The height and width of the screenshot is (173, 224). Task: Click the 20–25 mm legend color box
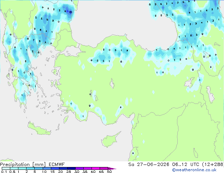[x=63, y=168]
